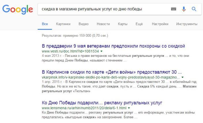Switch to the Картинки tab
The width and height of the screenshot is (203, 123).
pos(63,24)
